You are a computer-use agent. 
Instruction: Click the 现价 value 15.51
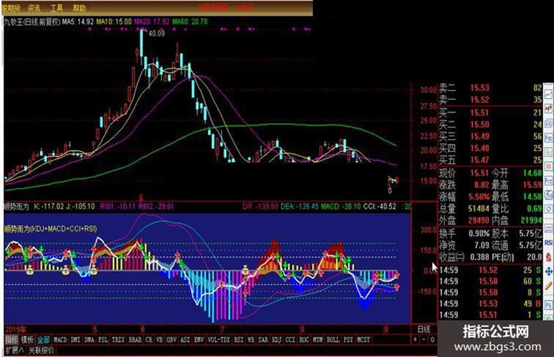[480, 173]
